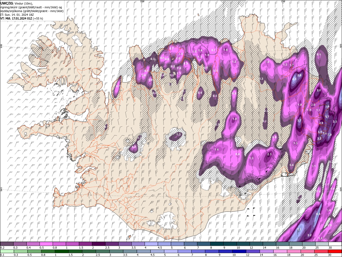Pick the pink 18 swatch in bottom legend row
342x257 pixels.
click(x=294, y=251)
